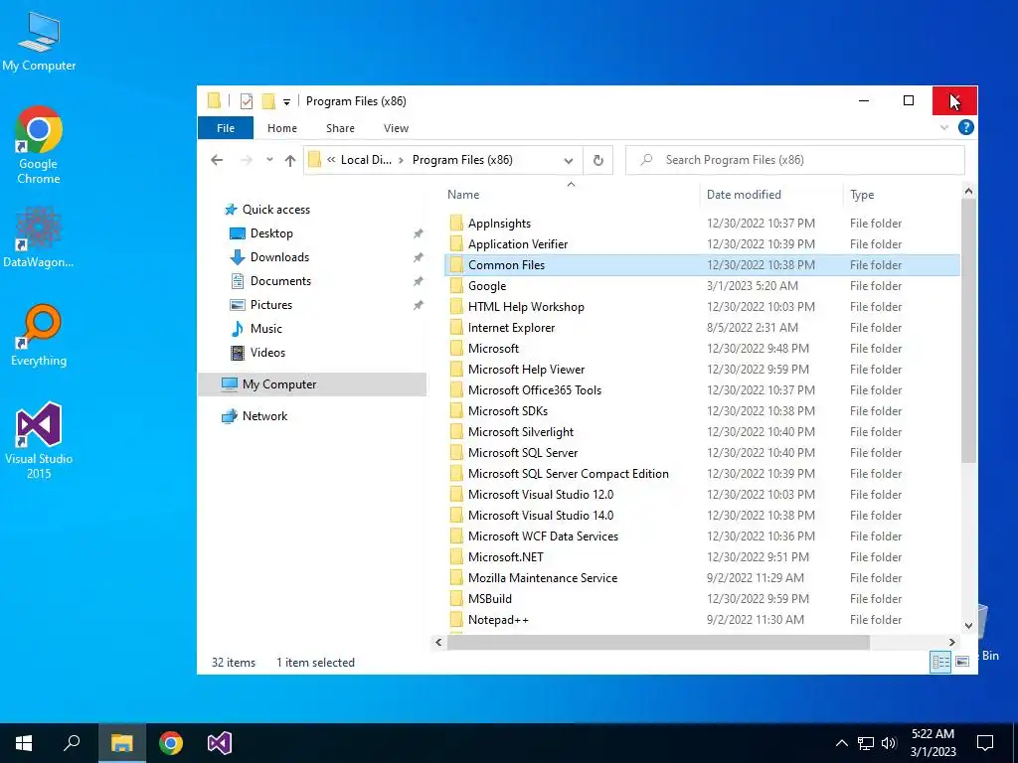This screenshot has height=763, width=1018.
Task: Select Microsoft Visual Studio 14.0 folder
Action: (x=702, y=516)
